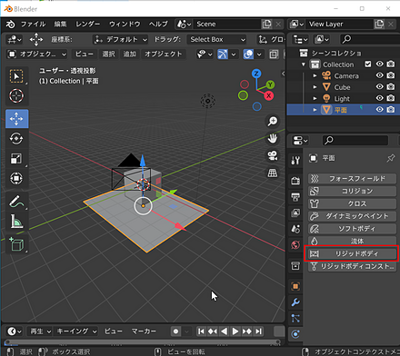Add コリジョン physics
The height and width of the screenshot is (356, 400).
[x=352, y=191]
